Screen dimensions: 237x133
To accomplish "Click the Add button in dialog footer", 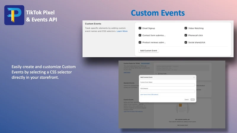I will [x=193, y=100].
